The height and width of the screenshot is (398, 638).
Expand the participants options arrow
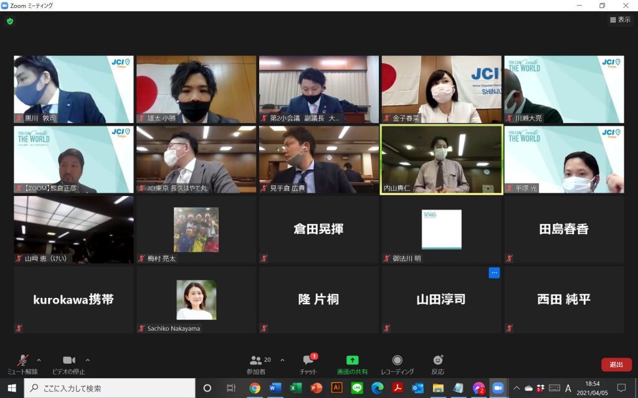[x=282, y=360]
